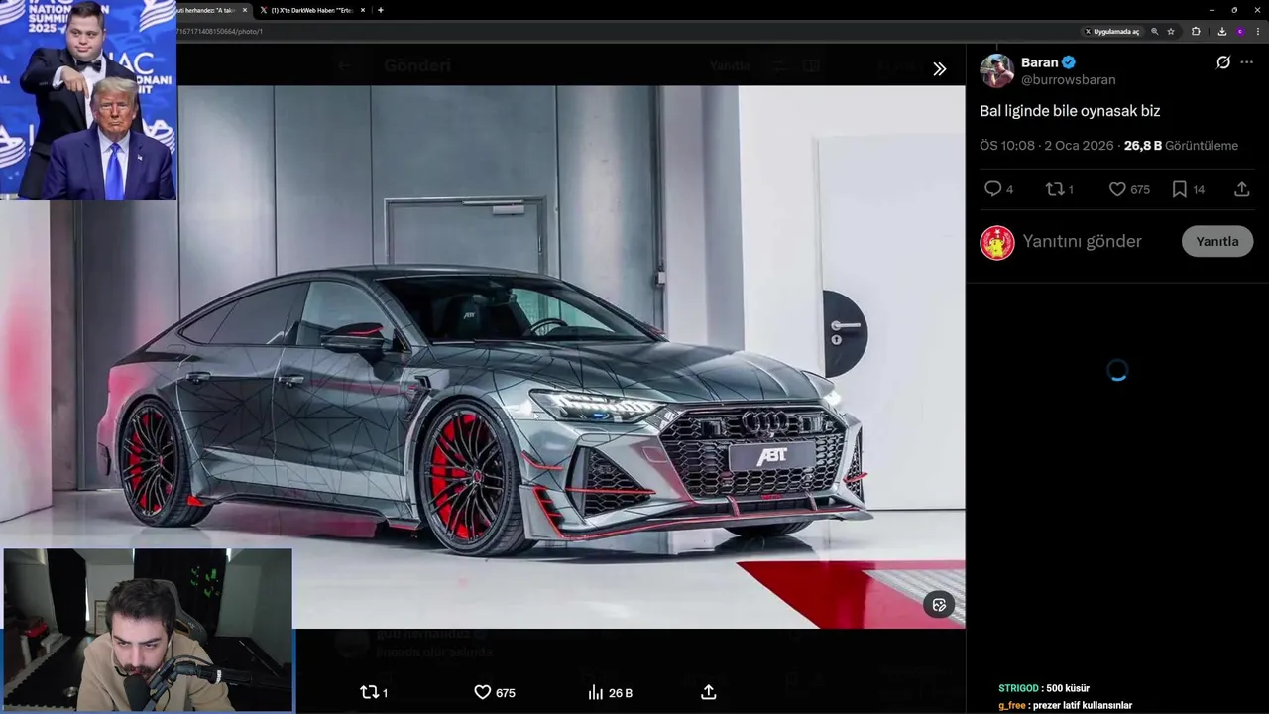Collapse the side panel with double-chevron icon
The image size is (1269, 714).
coord(939,69)
